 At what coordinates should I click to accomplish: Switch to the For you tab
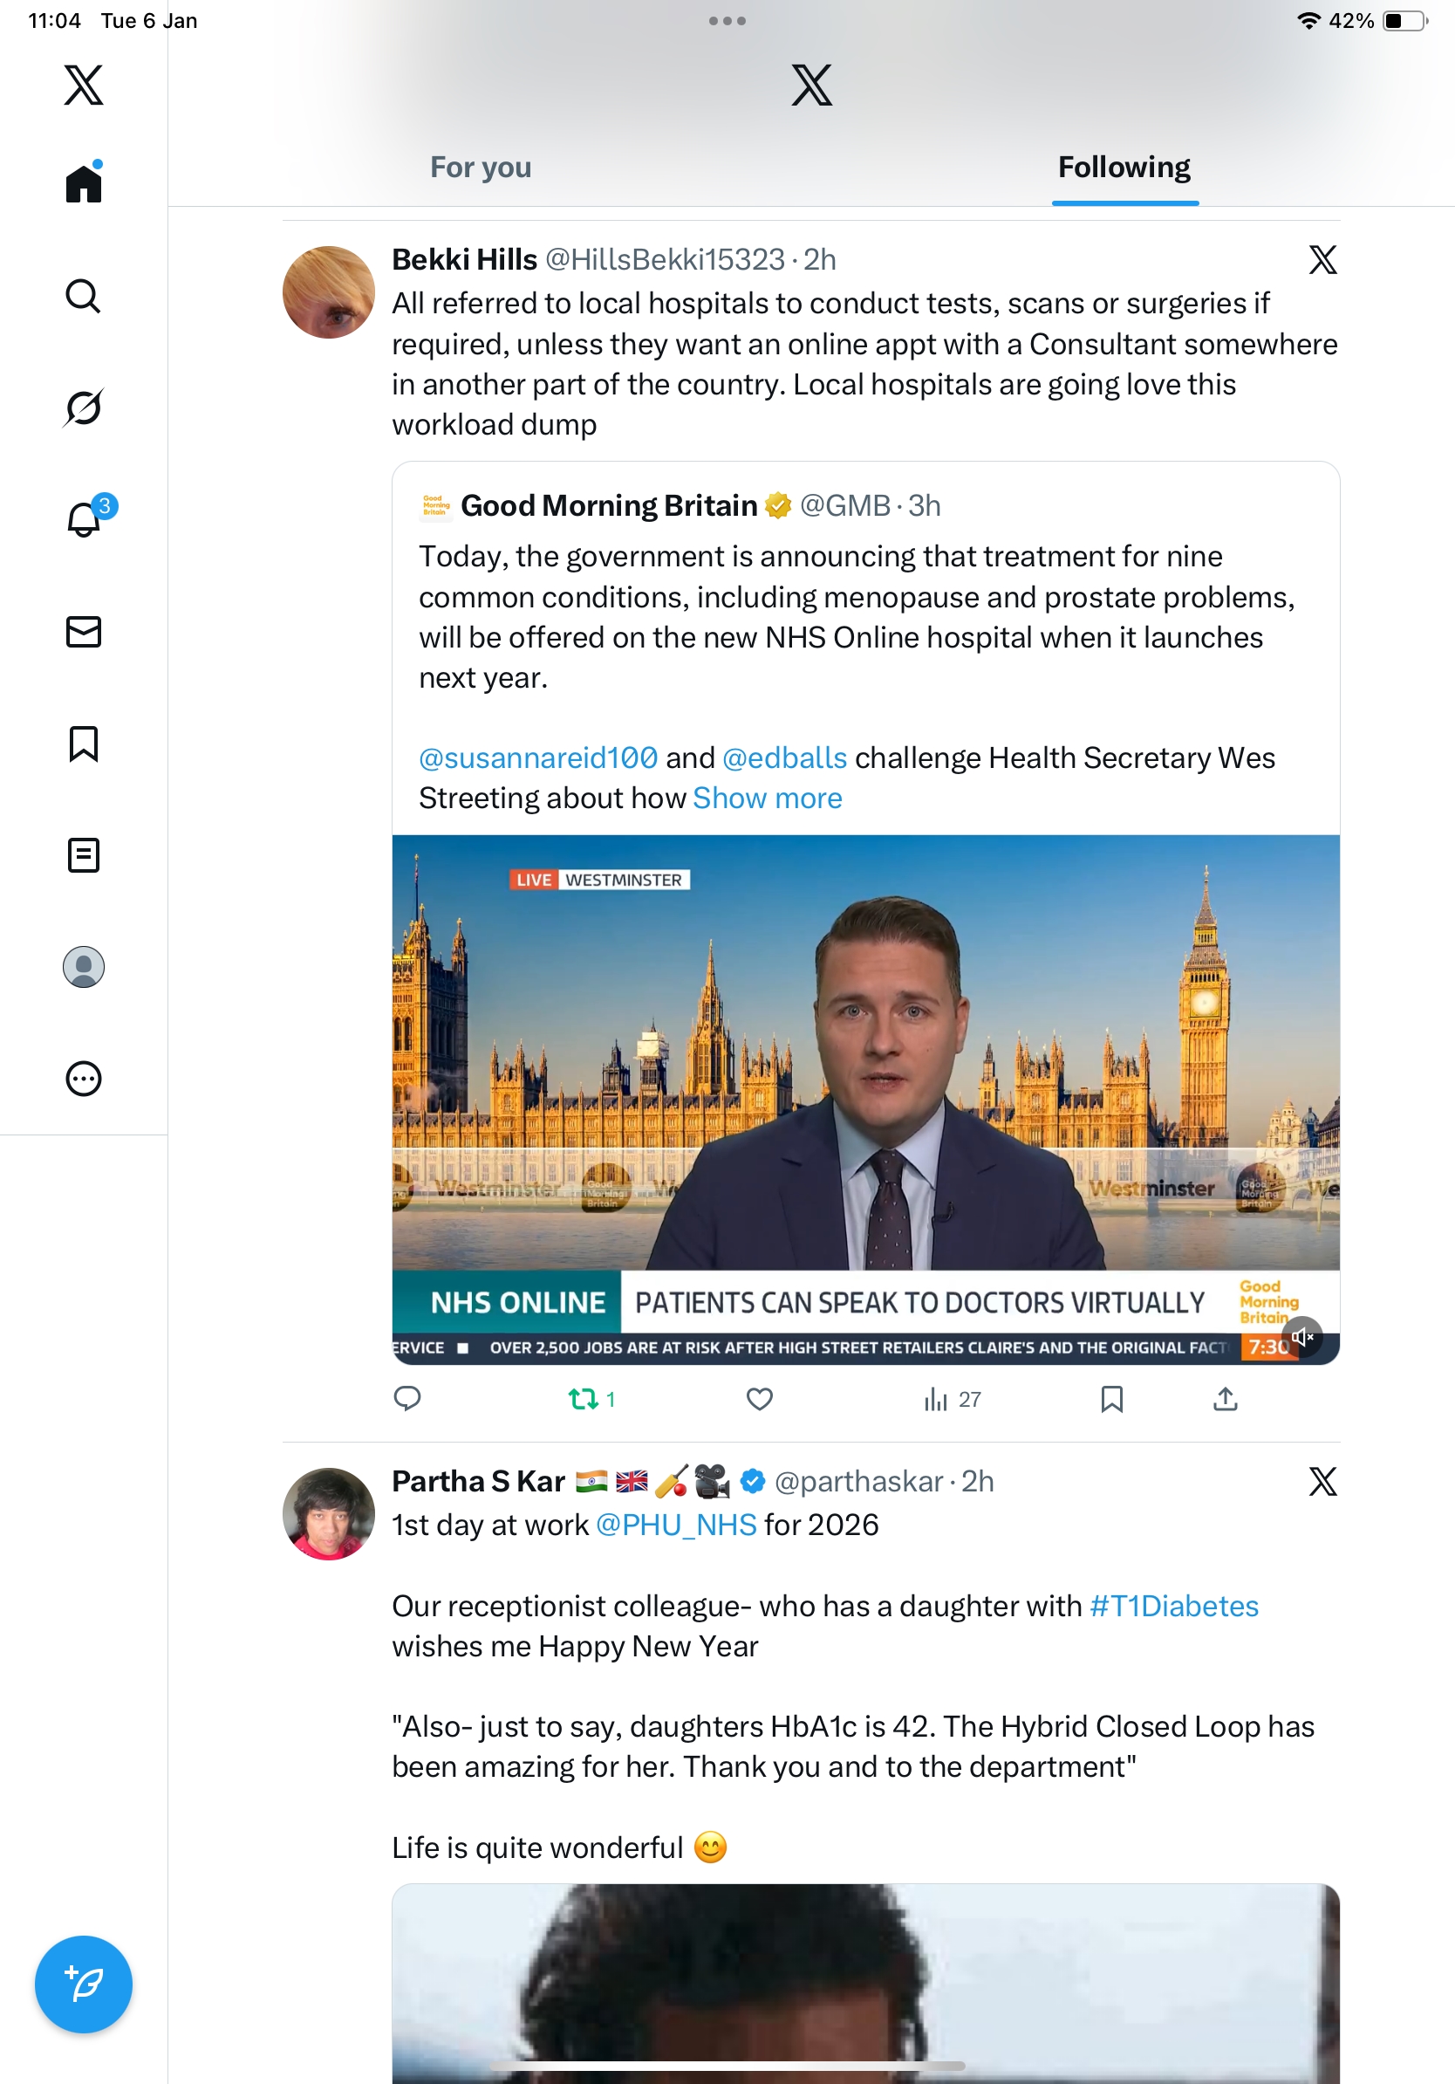(481, 168)
